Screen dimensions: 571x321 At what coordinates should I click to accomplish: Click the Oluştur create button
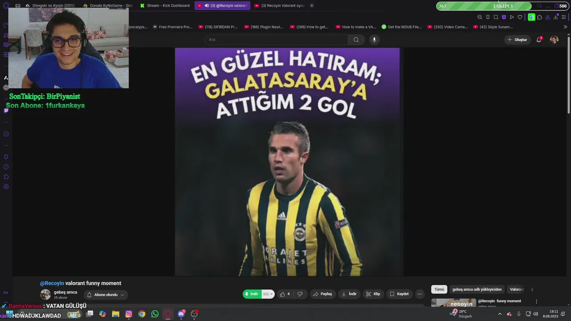517,40
